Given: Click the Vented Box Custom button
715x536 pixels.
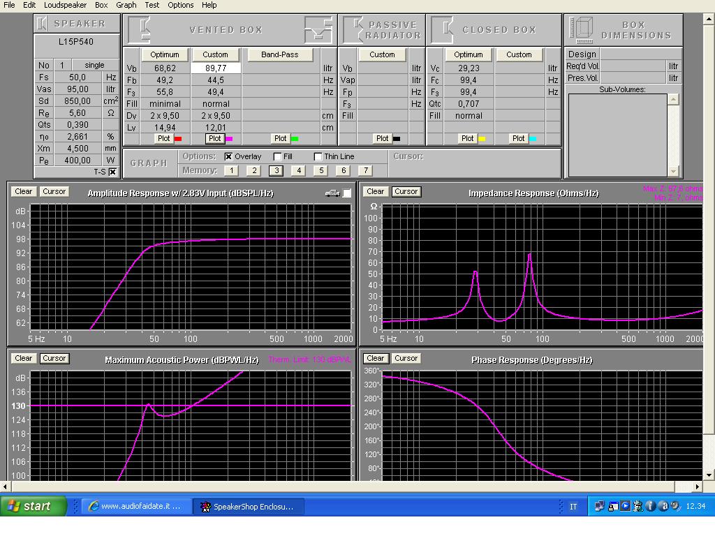Looking at the screenshot, I should click(x=215, y=54).
